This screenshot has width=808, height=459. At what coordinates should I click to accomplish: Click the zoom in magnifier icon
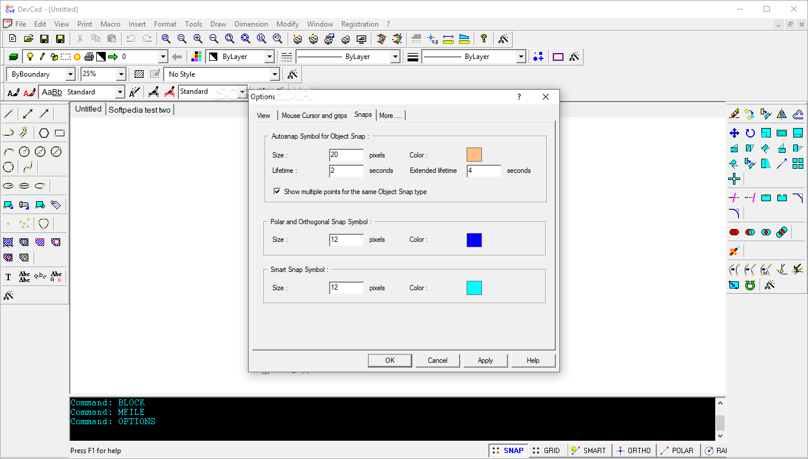click(x=198, y=39)
